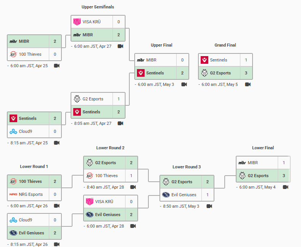301x247 pixels.
Task: Click camera icon for 6:00 am Apr 28 match
Action: tap(133, 226)
